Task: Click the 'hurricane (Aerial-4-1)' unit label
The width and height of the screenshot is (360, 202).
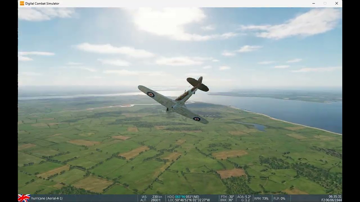Action: [x=47, y=198]
